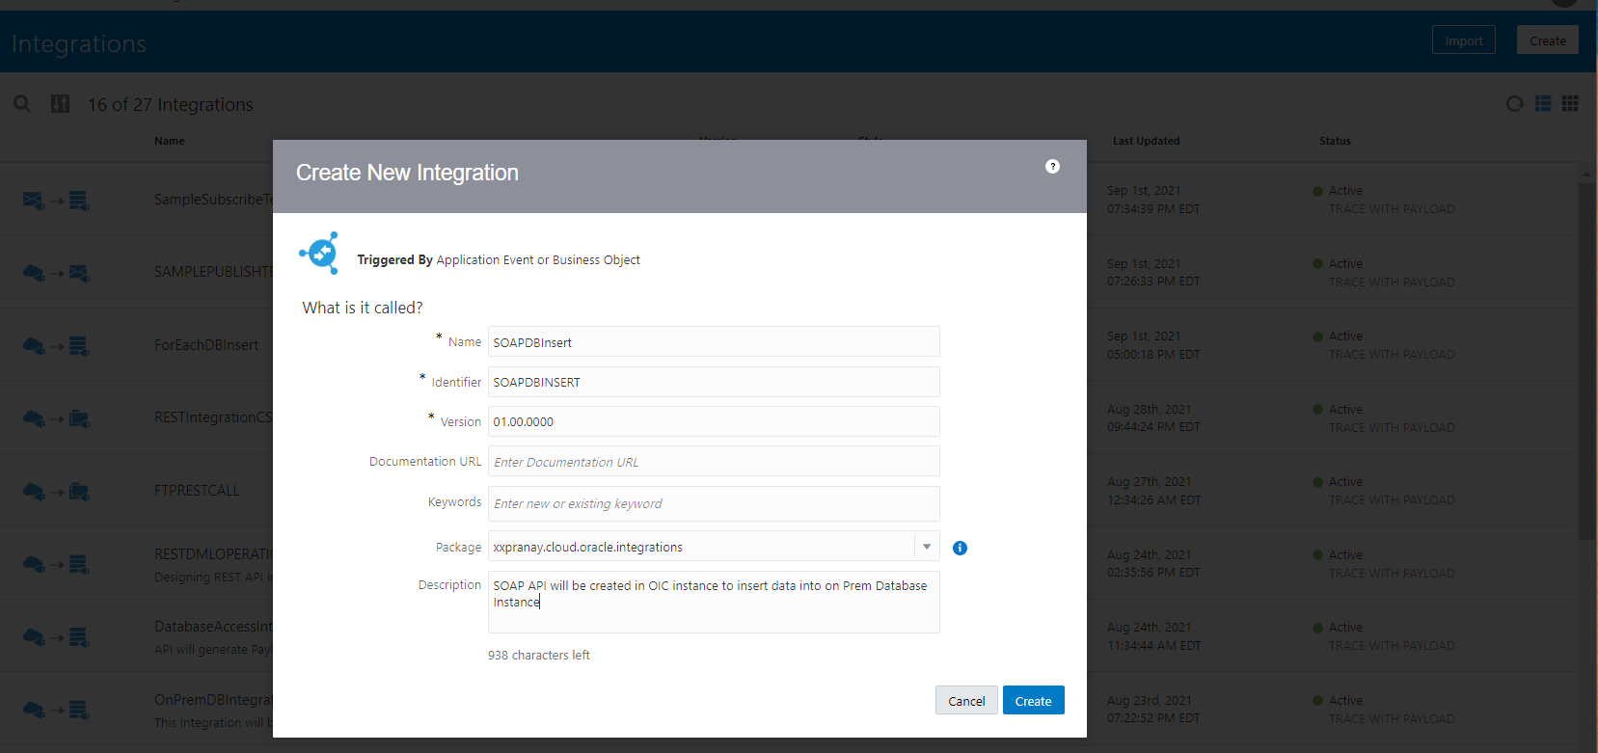The height and width of the screenshot is (753, 1598).
Task: Open the SAMPLEPUBLISHTE integration name
Action: coord(213,272)
